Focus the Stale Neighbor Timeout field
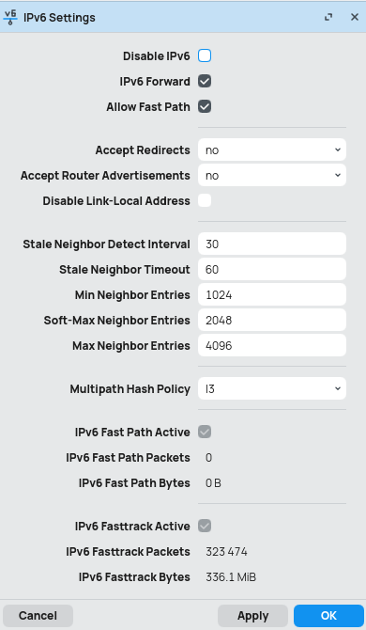The width and height of the screenshot is (366, 630). (272, 269)
